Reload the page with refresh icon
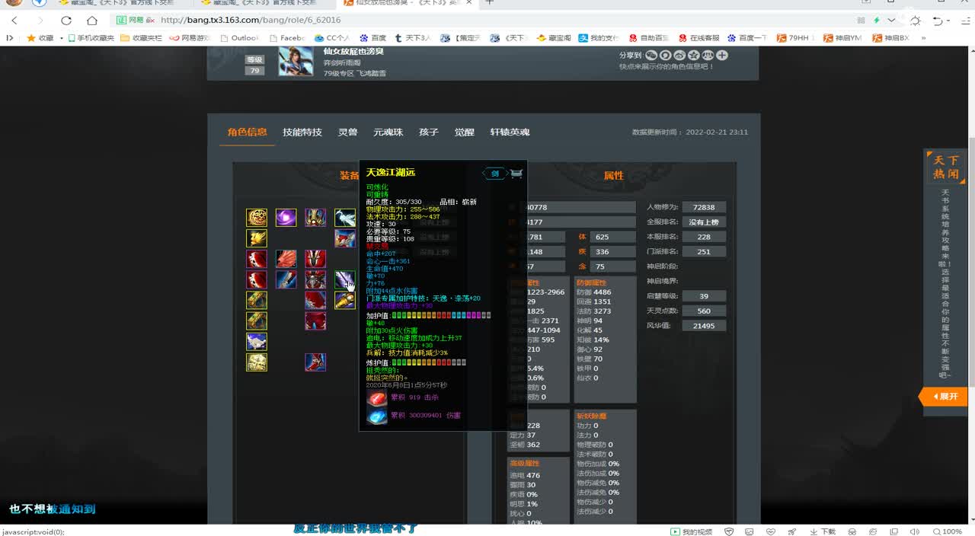 [66, 21]
